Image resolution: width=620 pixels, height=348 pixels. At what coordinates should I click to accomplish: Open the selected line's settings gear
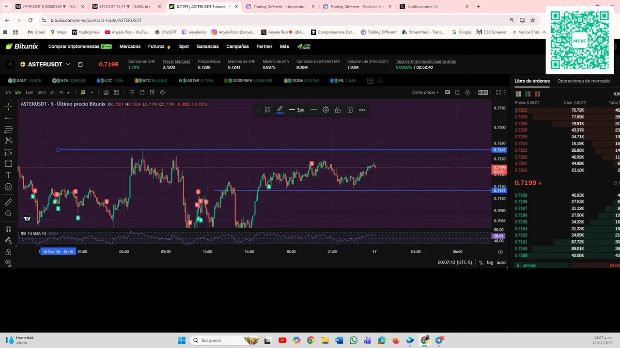(x=325, y=110)
